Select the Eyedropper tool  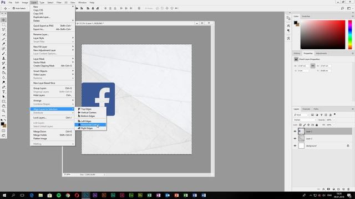pos(4,44)
